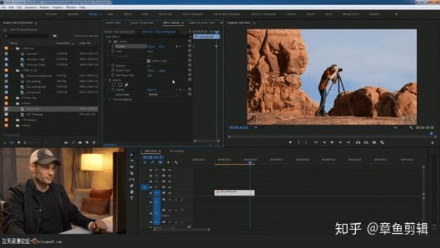The image size is (440, 248).
Task: Toggle the Uniform Scale checkbox
Action: (x=148, y=61)
